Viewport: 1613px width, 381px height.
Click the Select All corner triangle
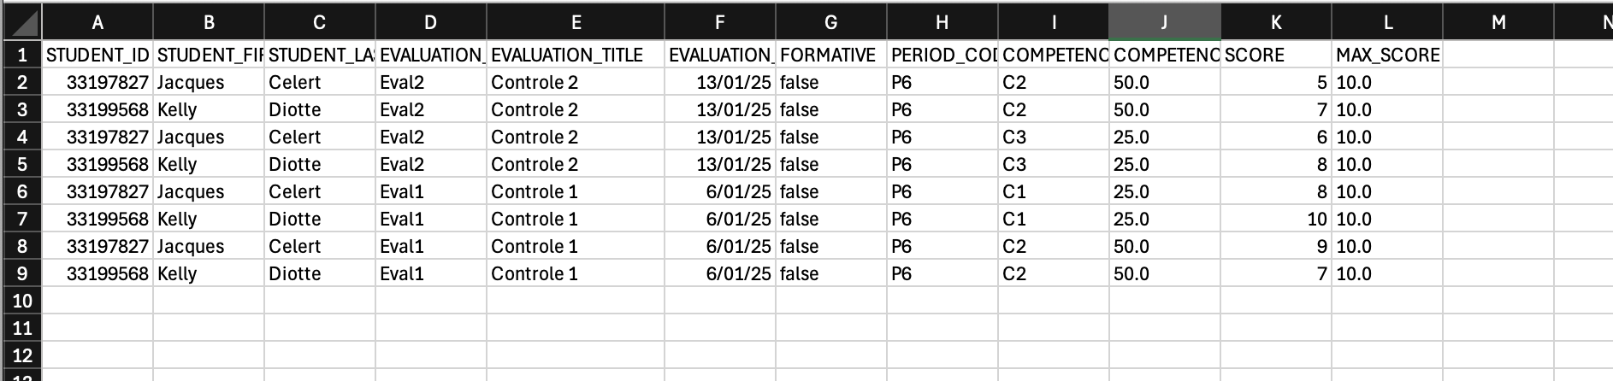pyautogui.click(x=21, y=23)
